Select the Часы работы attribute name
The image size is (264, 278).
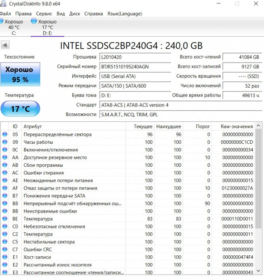point(39,142)
